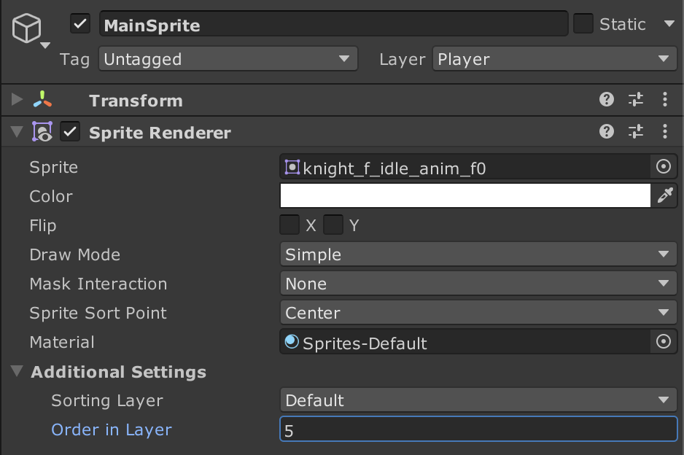The width and height of the screenshot is (684, 455).
Task: Open Sorting Layer dropdown showing Default
Action: click(478, 400)
